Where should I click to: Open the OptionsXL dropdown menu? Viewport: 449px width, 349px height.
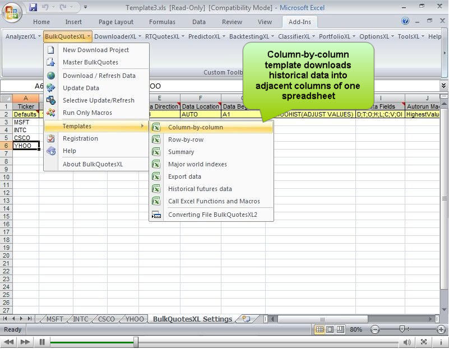click(x=377, y=36)
